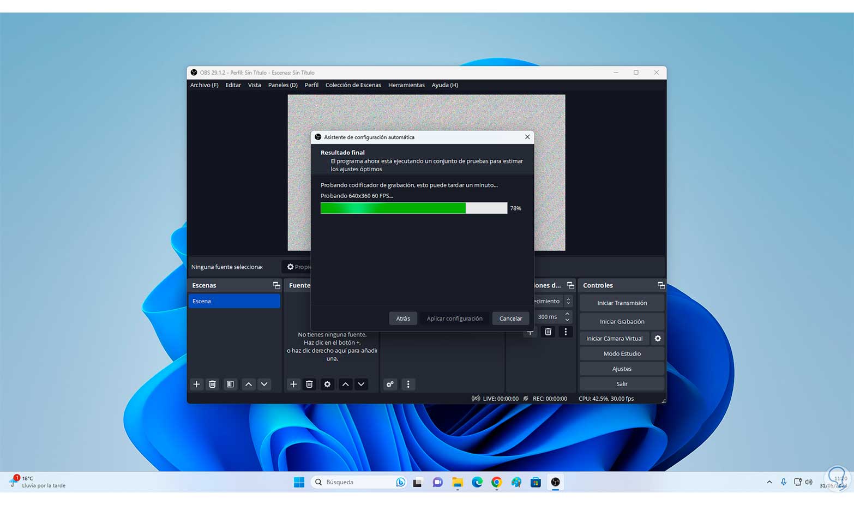Open the weather widget on taskbar
Image resolution: width=854 pixels, height=505 pixels.
pos(38,482)
